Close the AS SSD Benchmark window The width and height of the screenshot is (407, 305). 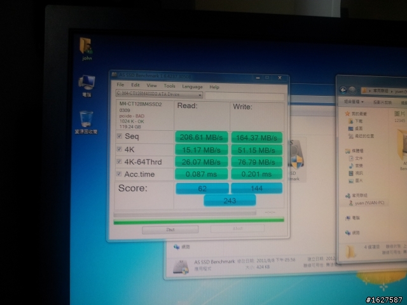coord(280,78)
